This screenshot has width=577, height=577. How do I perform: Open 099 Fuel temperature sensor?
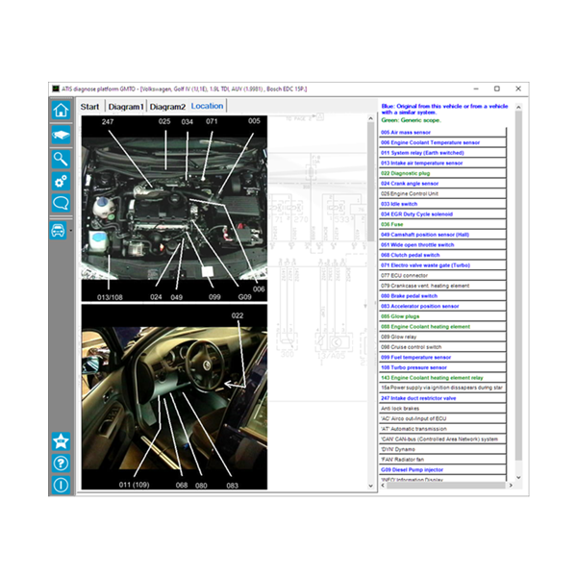click(442, 358)
